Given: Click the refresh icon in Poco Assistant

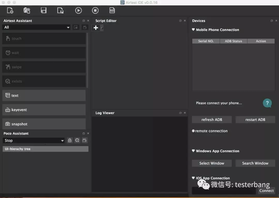Looking at the screenshot, I should [77, 140].
